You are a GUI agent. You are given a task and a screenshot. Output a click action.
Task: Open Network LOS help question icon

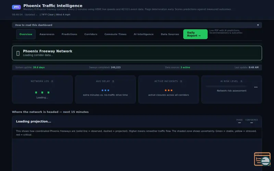(x=52, y=81)
